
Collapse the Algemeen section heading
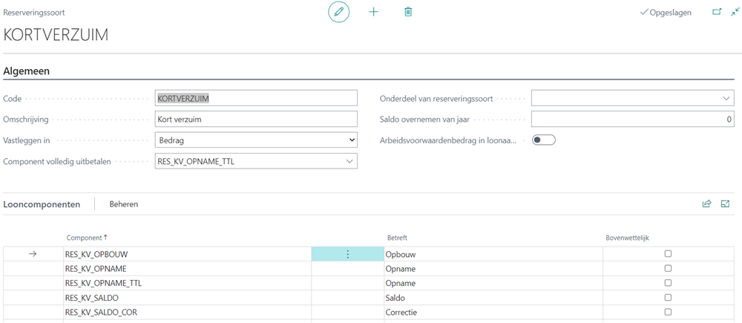point(27,71)
